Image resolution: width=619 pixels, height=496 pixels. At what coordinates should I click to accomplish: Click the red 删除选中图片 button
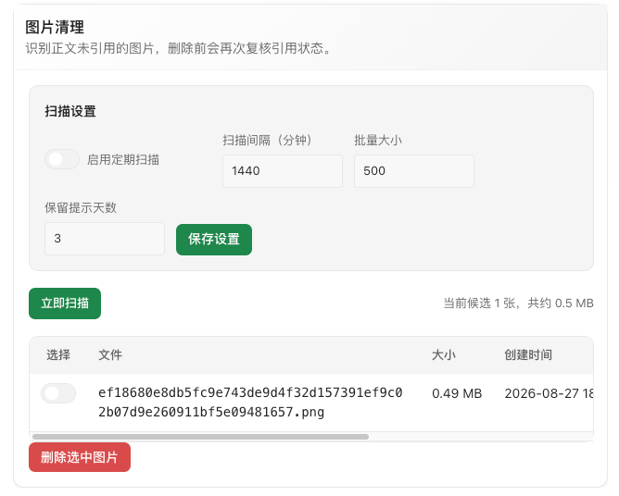[80, 457]
